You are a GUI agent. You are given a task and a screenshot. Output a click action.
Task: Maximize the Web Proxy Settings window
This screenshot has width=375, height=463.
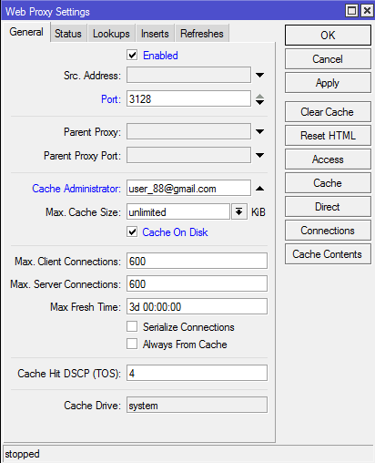(351, 11)
